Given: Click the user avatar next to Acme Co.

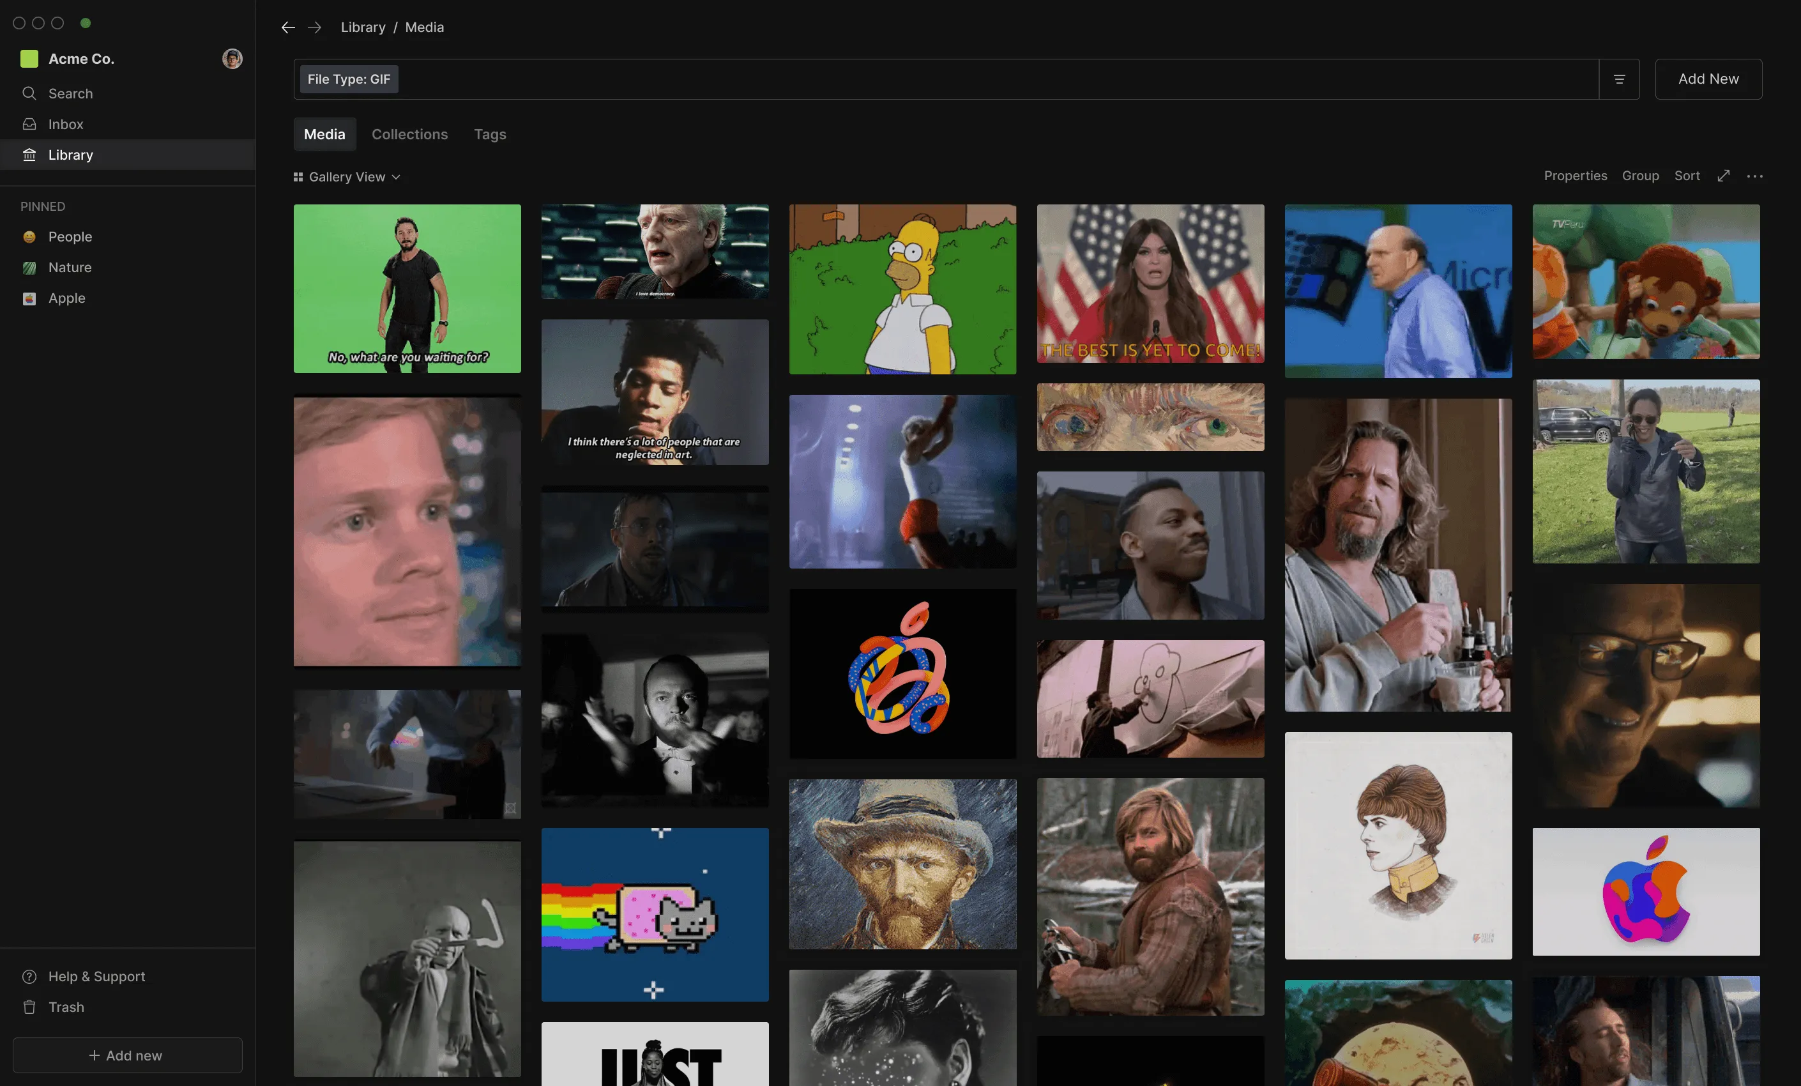Looking at the screenshot, I should (x=232, y=59).
